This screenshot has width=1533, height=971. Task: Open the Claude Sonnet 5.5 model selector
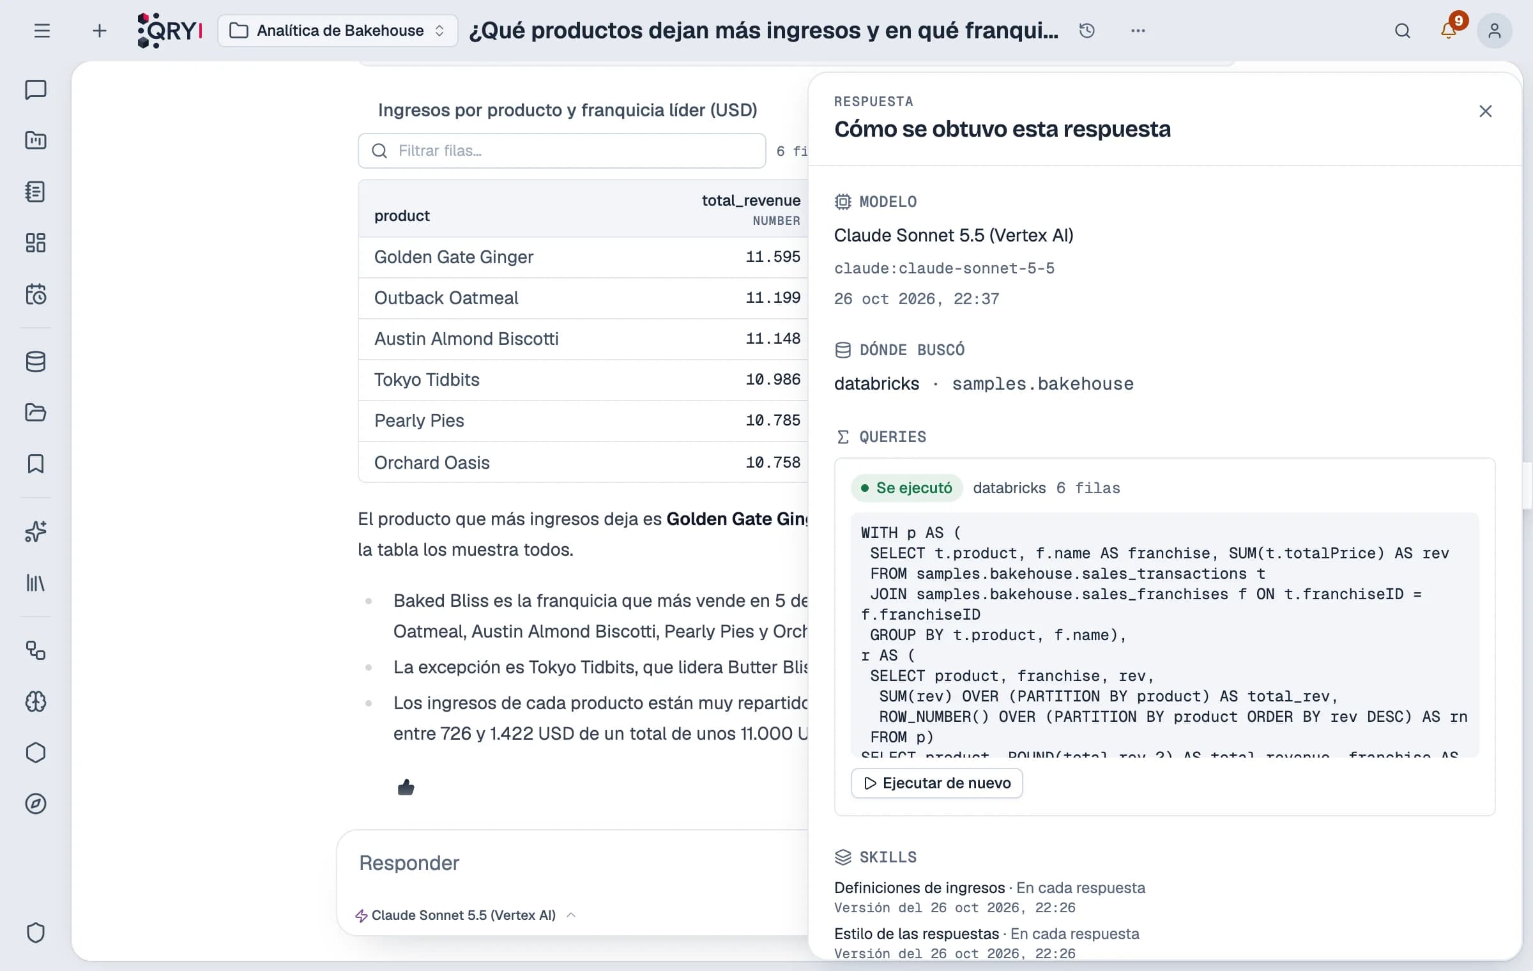(x=465, y=915)
